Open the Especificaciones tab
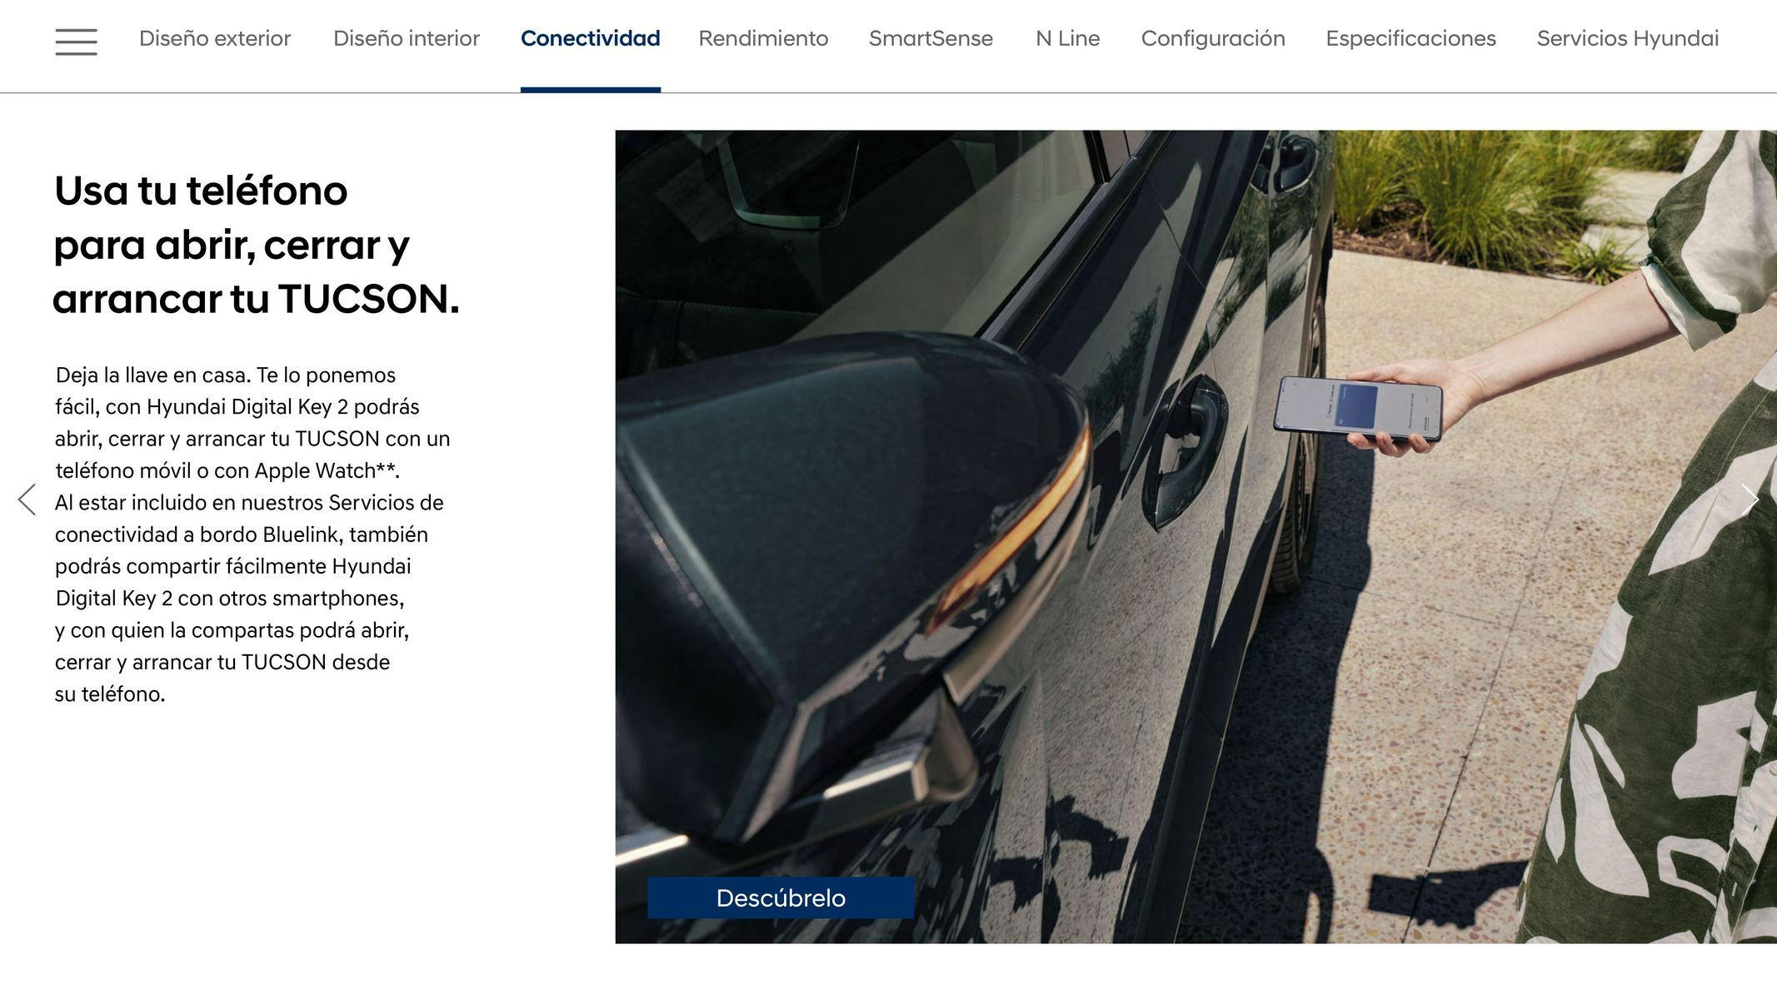Image resolution: width=1777 pixels, height=999 pixels. tap(1410, 38)
